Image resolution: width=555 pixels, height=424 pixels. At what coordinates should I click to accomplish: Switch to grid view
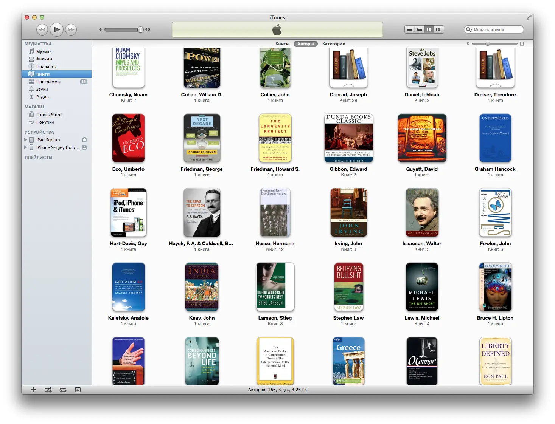(x=429, y=29)
